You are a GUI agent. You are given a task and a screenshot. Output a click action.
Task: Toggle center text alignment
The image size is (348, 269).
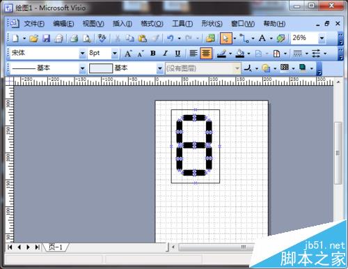coord(206,54)
